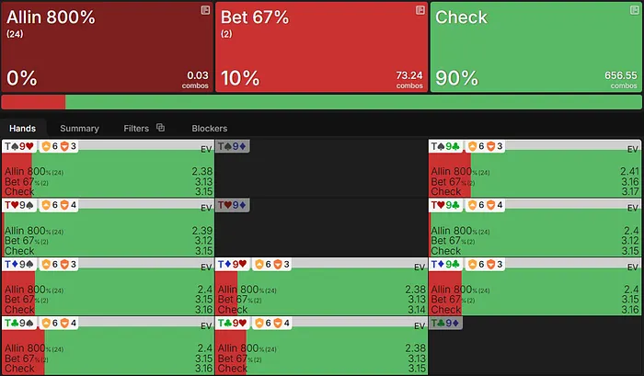The height and width of the screenshot is (376, 644).
Task: Select the Hands tab
Action: [23, 129]
